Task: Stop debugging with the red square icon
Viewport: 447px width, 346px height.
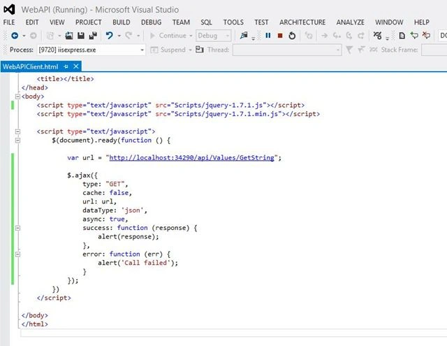Action: coord(280,36)
